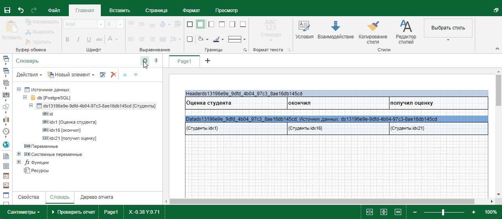
Task: Toggle the all borders button
Action: pyautogui.click(x=189, y=24)
